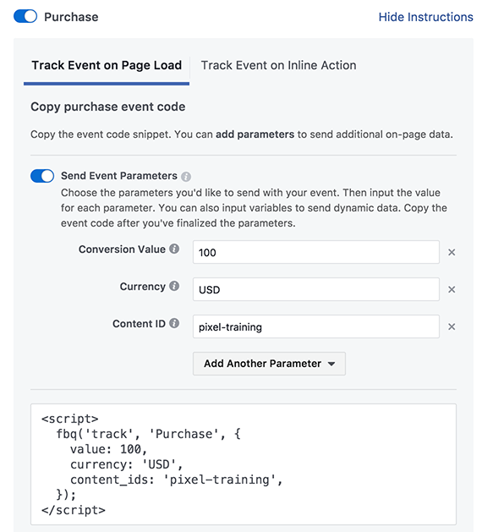The width and height of the screenshot is (482, 532).
Task: Open the Add Another Parameter dropdown
Action: (269, 364)
